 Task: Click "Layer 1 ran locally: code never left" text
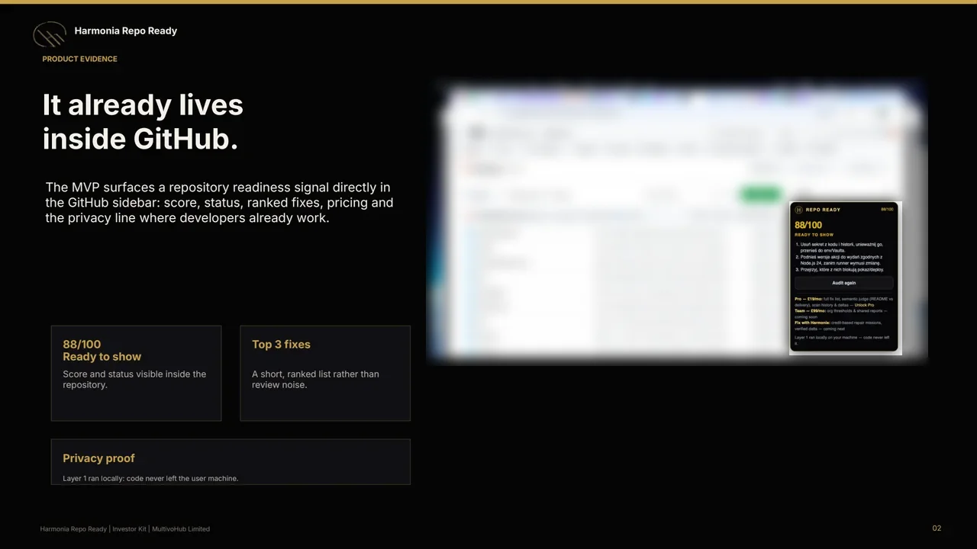coord(150,479)
